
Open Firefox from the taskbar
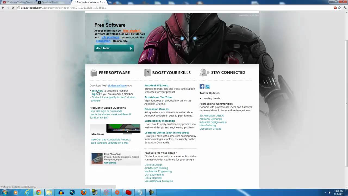[x=83, y=192]
